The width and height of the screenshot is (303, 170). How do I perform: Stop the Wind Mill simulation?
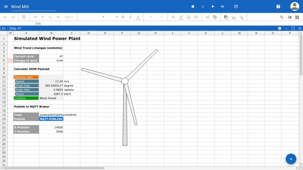[x=192, y=7]
